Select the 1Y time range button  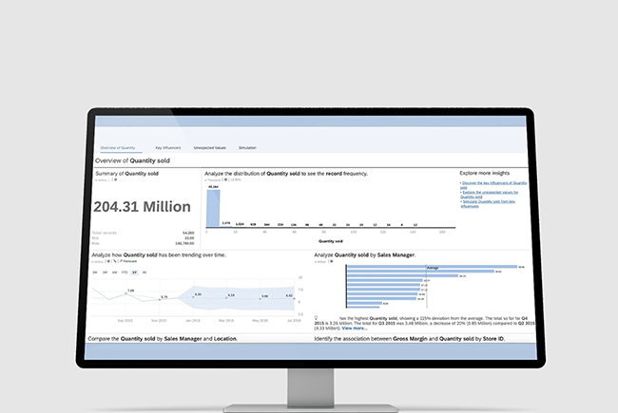[x=134, y=272]
